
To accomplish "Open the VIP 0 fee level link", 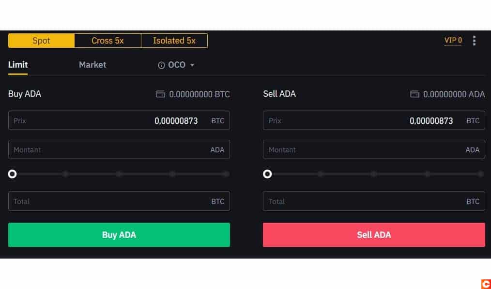I will pos(453,40).
